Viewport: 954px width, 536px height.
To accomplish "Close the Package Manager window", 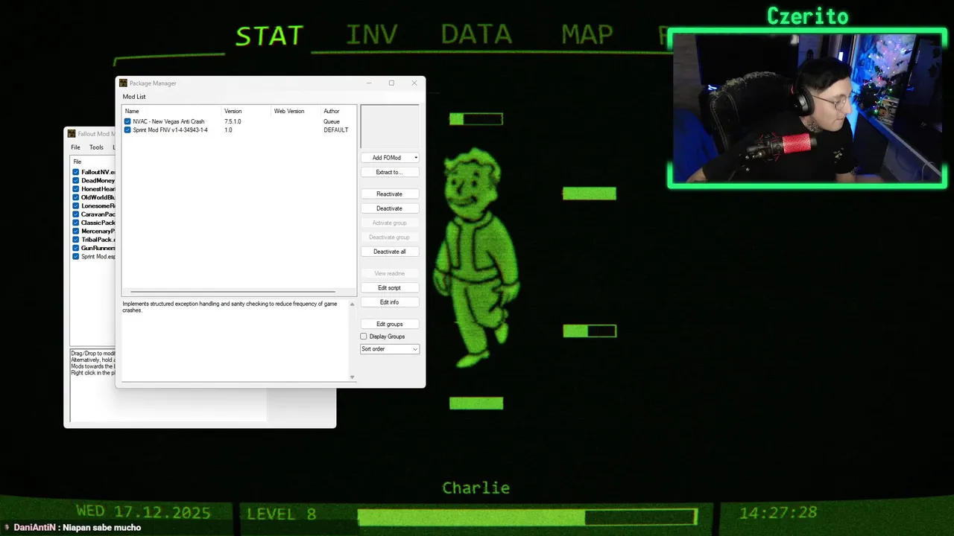I will (414, 83).
